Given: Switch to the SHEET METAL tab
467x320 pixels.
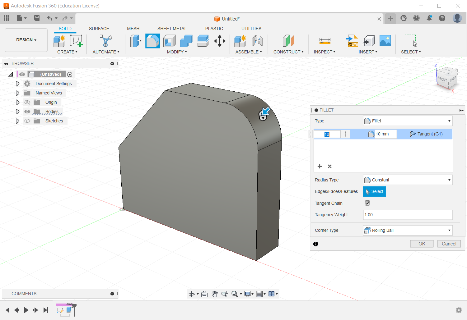Looking at the screenshot, I should 172,29.
